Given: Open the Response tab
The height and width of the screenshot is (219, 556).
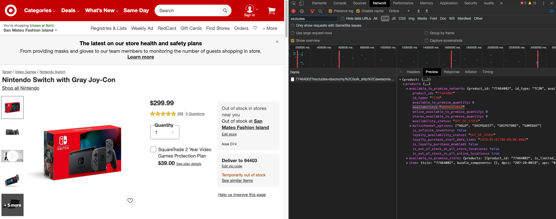Looking at the screenshot, I should coord(451,72).
